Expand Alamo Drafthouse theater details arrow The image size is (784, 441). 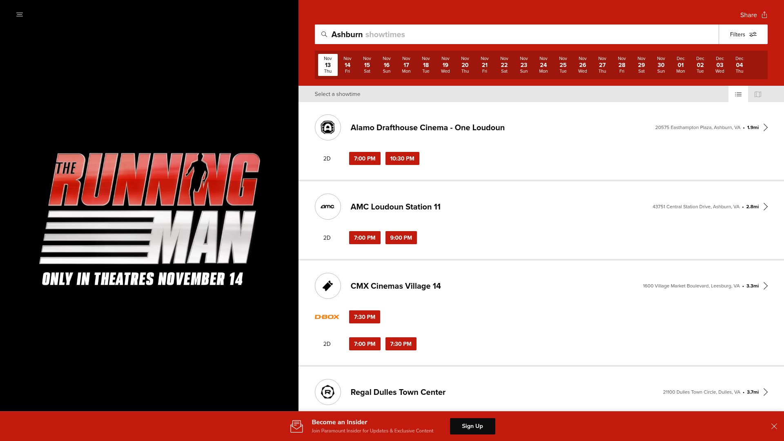(x=766, y=127)
